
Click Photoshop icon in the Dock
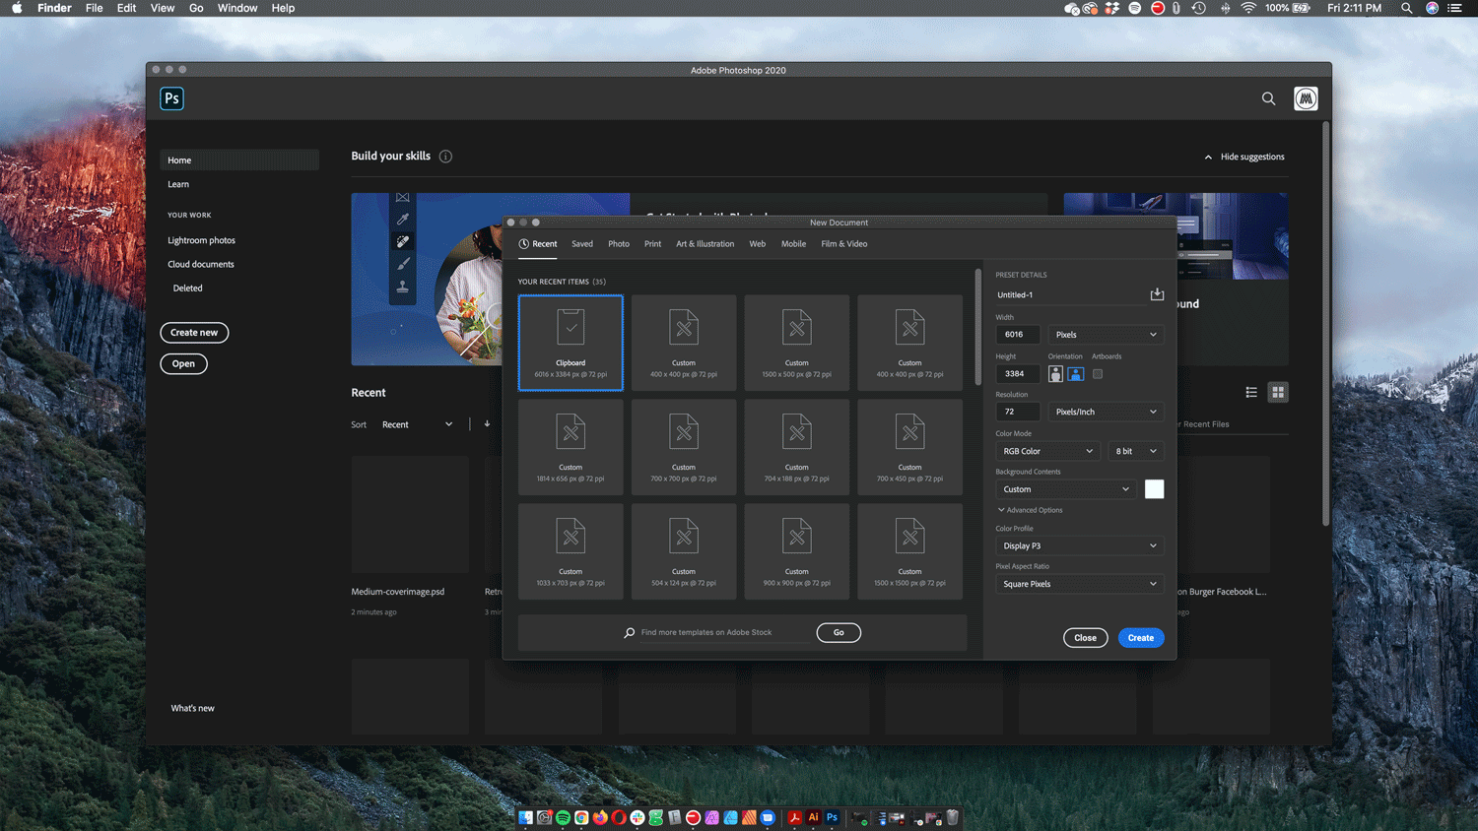tap(833, 817)
